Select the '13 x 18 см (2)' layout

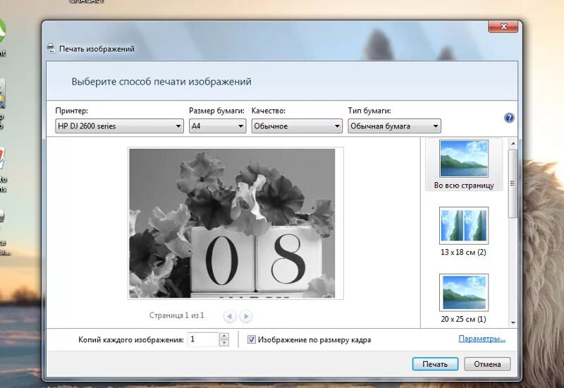[x=464, y=231]
